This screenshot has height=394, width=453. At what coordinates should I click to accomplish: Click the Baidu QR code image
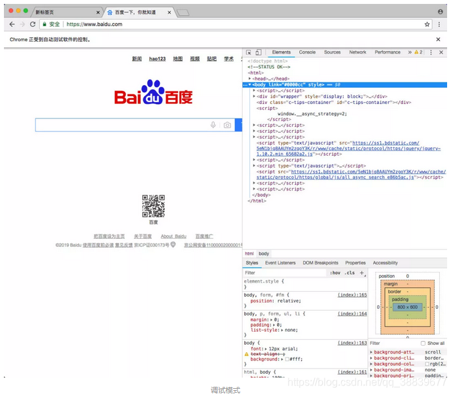coord(153,206)
